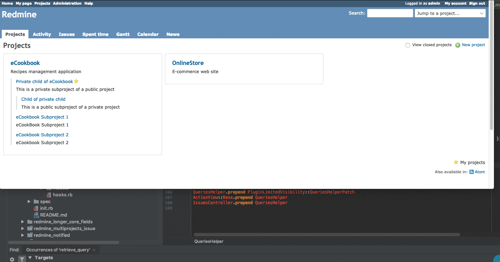This screenshot has width=500, height=262.
Task: Click the IDE project tree horizontal scrollbar
Action: [x=63, y=242]
